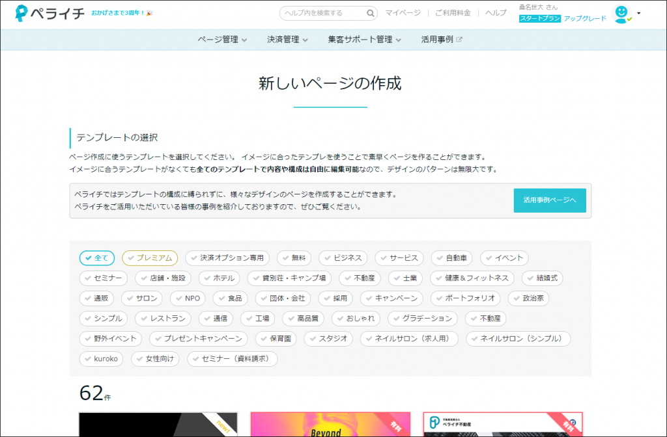Toggle the 通信 filter tag
This screenshot has width=667, height=437.
pyautogui.click(x=216, y=319)
